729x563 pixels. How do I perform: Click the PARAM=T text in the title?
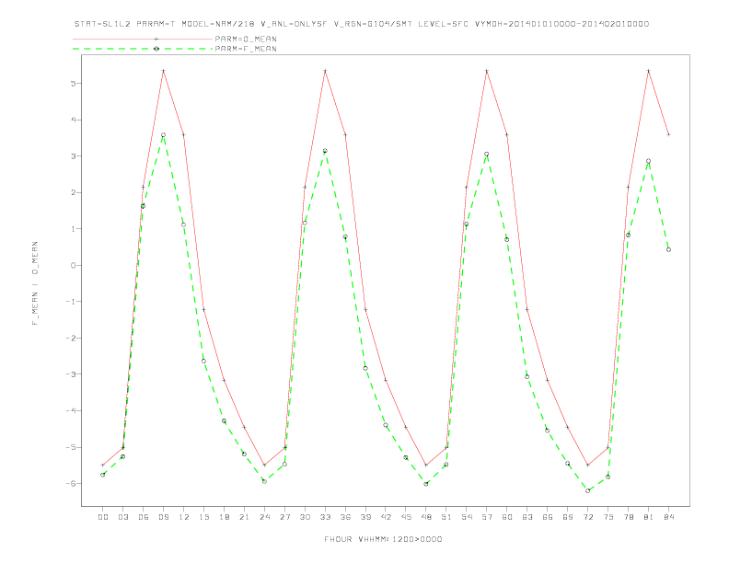point(156,24)
